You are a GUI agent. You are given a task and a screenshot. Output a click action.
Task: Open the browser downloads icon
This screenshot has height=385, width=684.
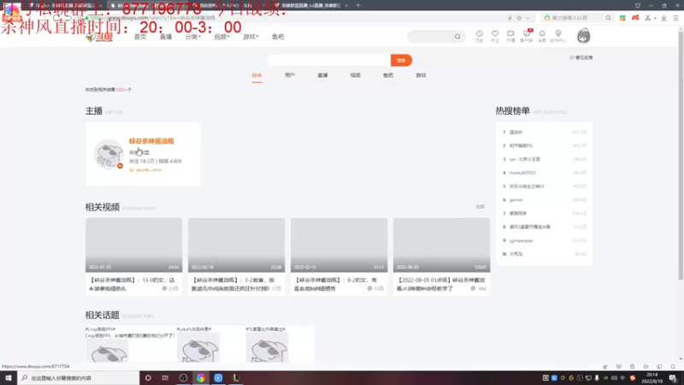[663, 18]
